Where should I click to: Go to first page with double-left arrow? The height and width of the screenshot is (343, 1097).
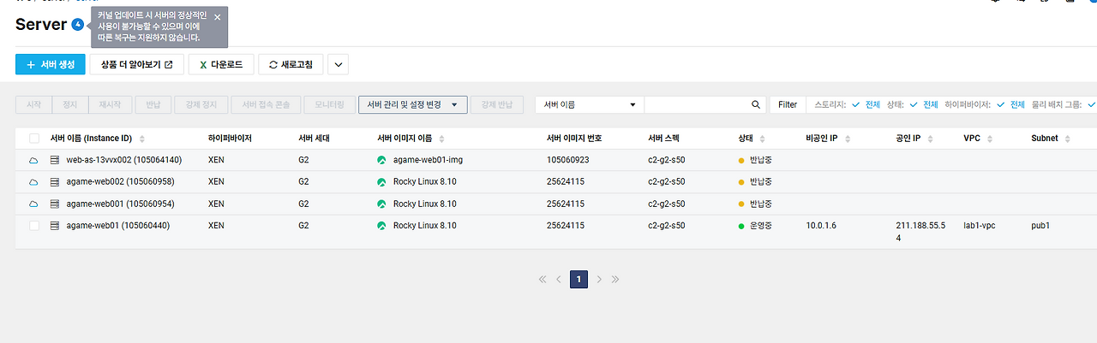(543, 279)
